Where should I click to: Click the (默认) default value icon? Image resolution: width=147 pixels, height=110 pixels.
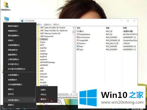coord(78,31)
